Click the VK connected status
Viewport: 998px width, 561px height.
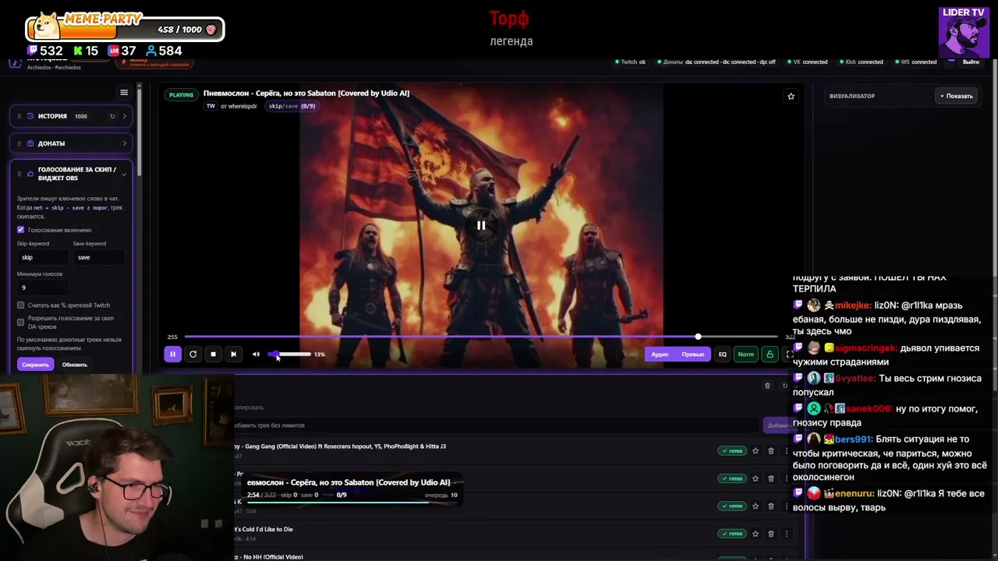coord(807,62)
